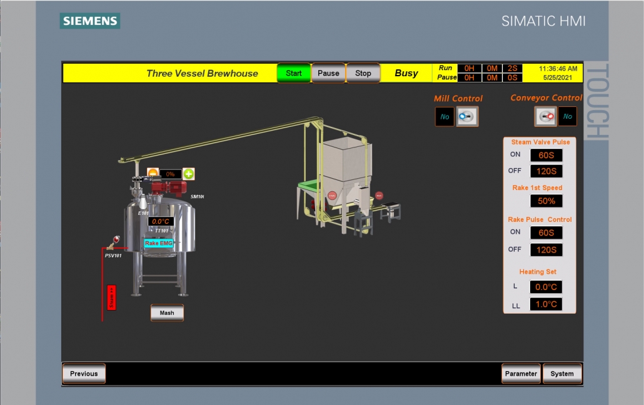Click the Mill Control 'No' status box
Viewport: 644px width, 405px height.
pyautogui.click(x=445, y=117)
